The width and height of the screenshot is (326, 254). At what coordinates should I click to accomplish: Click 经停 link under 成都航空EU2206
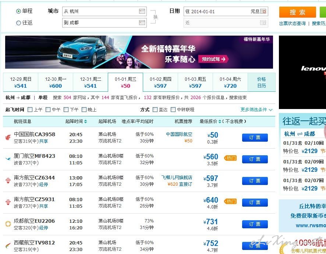click(x=44, y=228)
